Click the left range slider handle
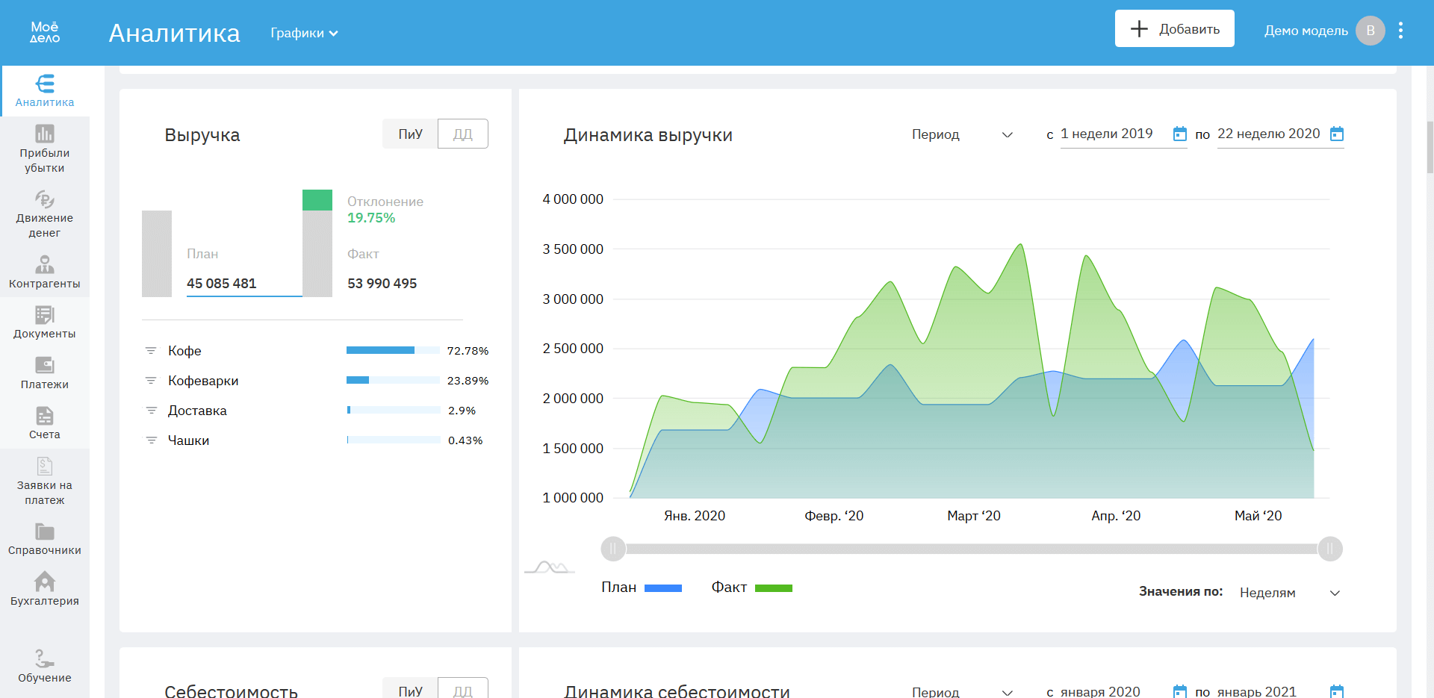1434x698 pixels. [613, 549]
